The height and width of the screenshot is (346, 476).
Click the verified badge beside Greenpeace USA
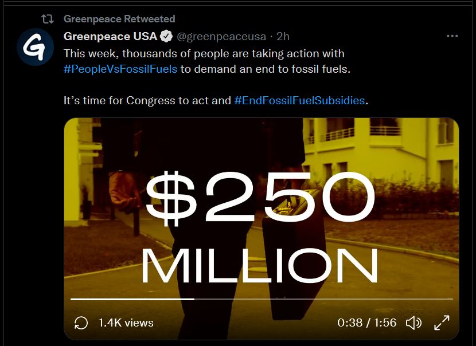click(166, 36)
